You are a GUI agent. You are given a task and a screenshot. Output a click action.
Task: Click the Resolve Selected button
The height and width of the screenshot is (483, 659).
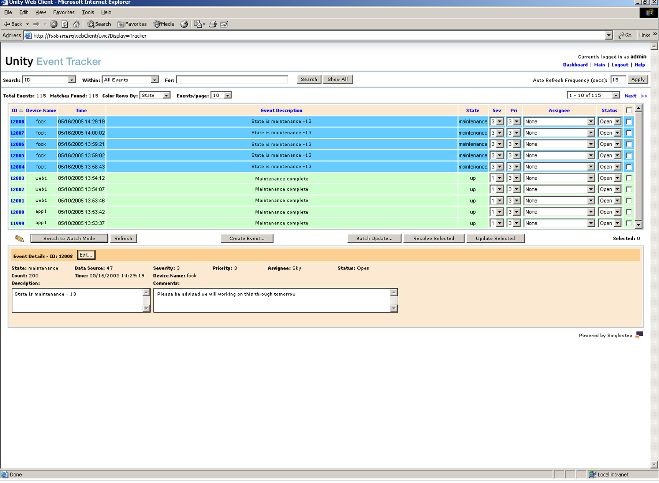click(433, 238)
